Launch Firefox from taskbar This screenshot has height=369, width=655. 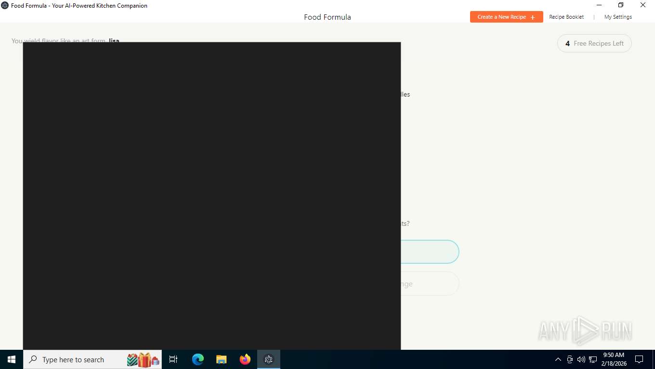click(245, 359)
